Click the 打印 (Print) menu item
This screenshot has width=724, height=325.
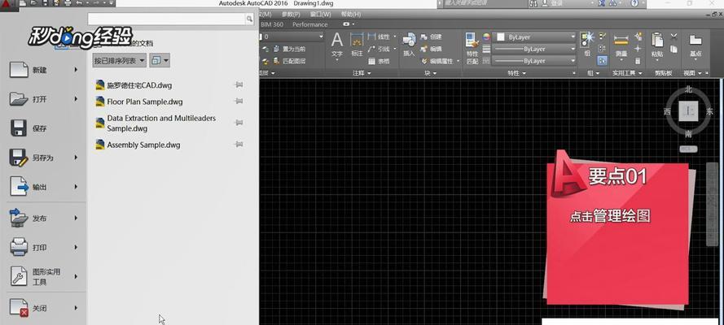click(44, 248)
